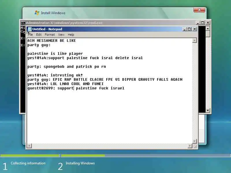Click cmd window scrollbar down arrow
231x173 pixels.
pos(208,110)
